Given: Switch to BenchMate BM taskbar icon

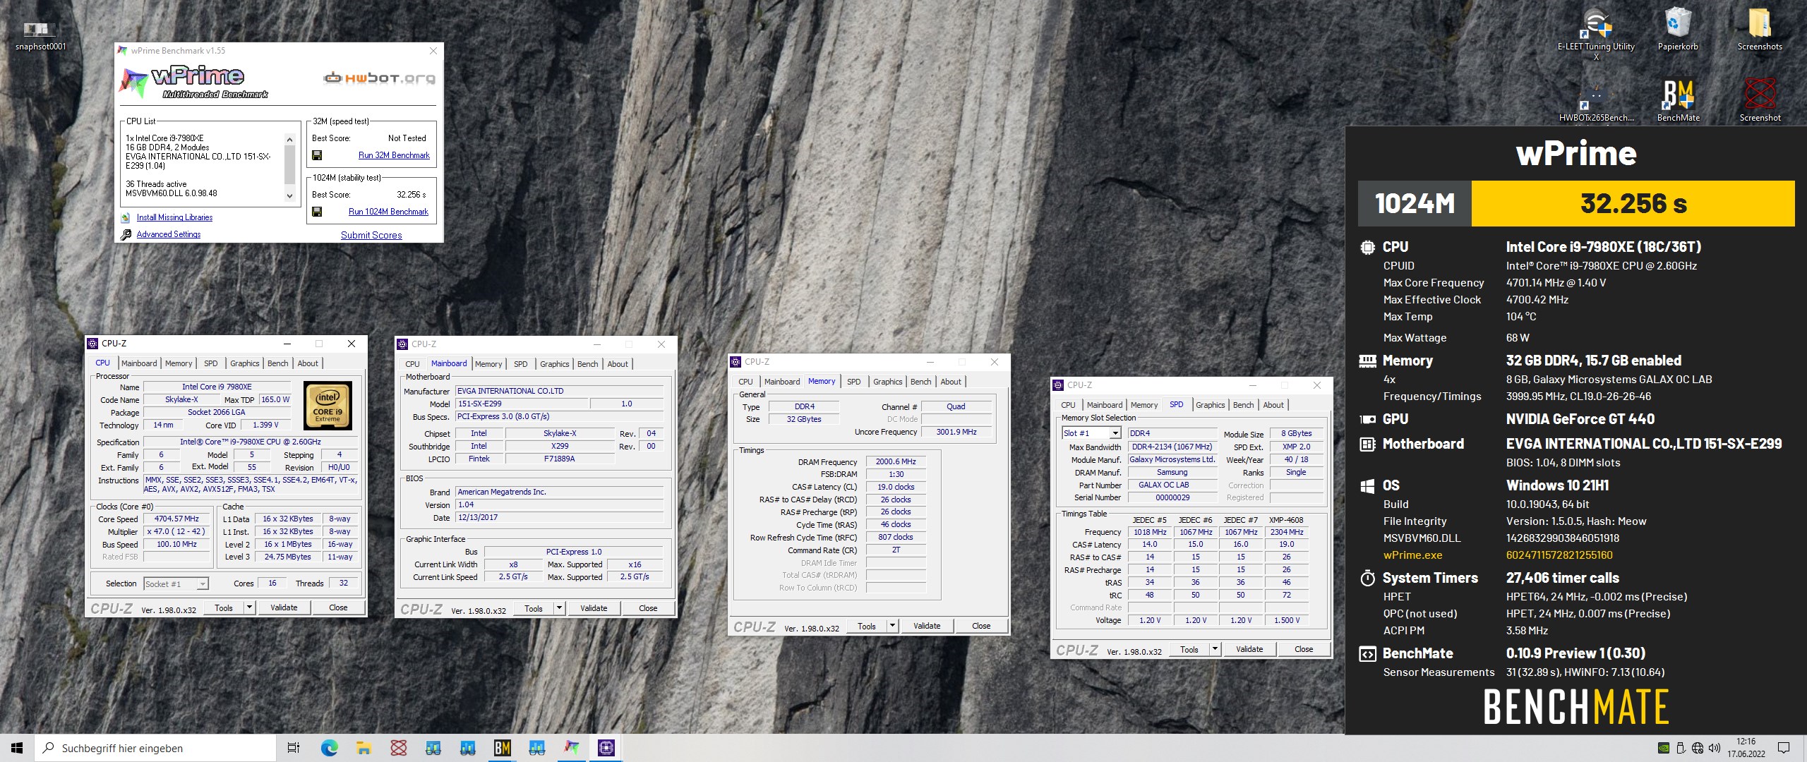Looking at the screenshot, I should click(x=502, y=748).
